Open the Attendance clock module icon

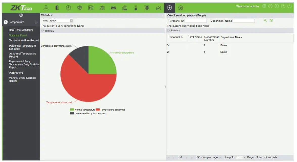pos(68,8)
